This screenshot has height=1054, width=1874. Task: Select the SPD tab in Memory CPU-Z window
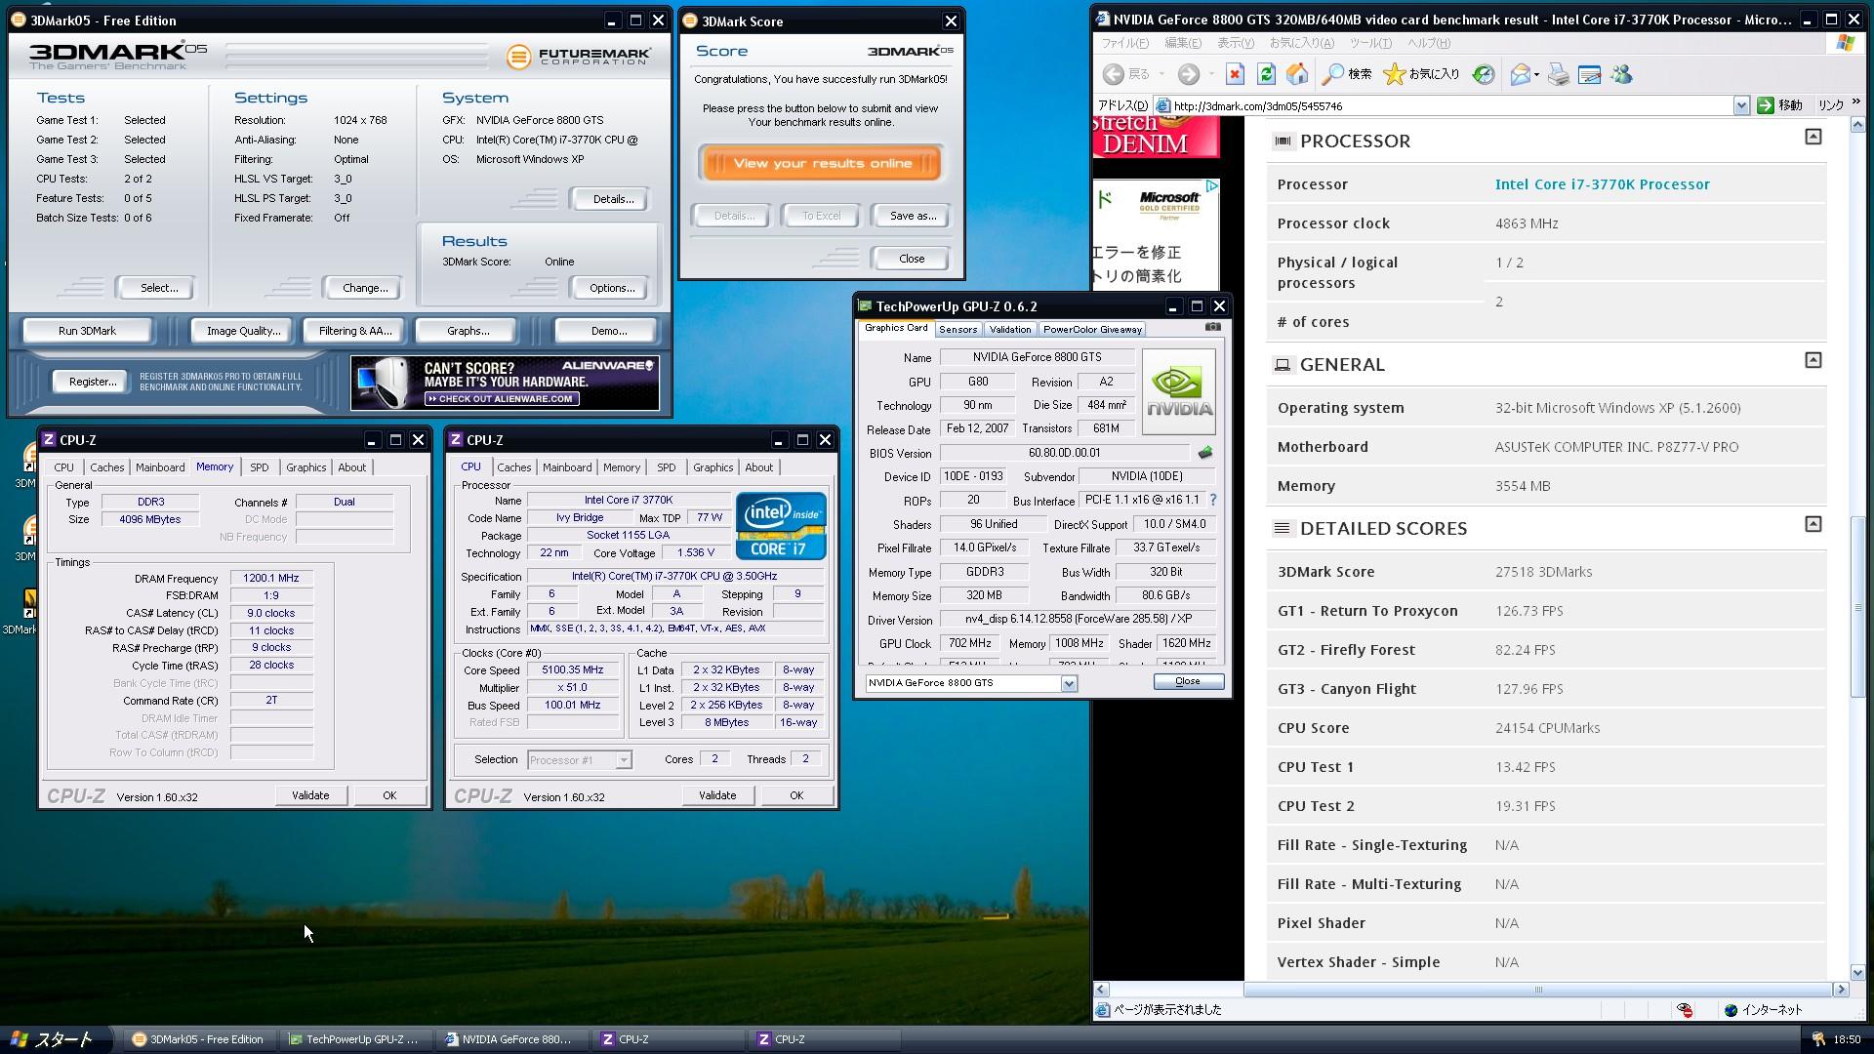[259, 467]
